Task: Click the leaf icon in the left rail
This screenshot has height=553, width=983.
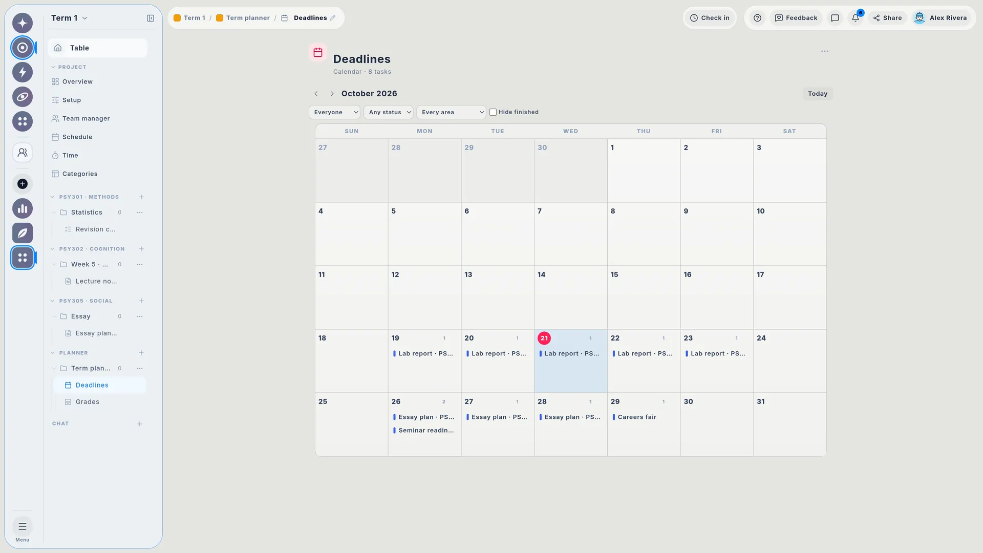Action: coord(23,233)
